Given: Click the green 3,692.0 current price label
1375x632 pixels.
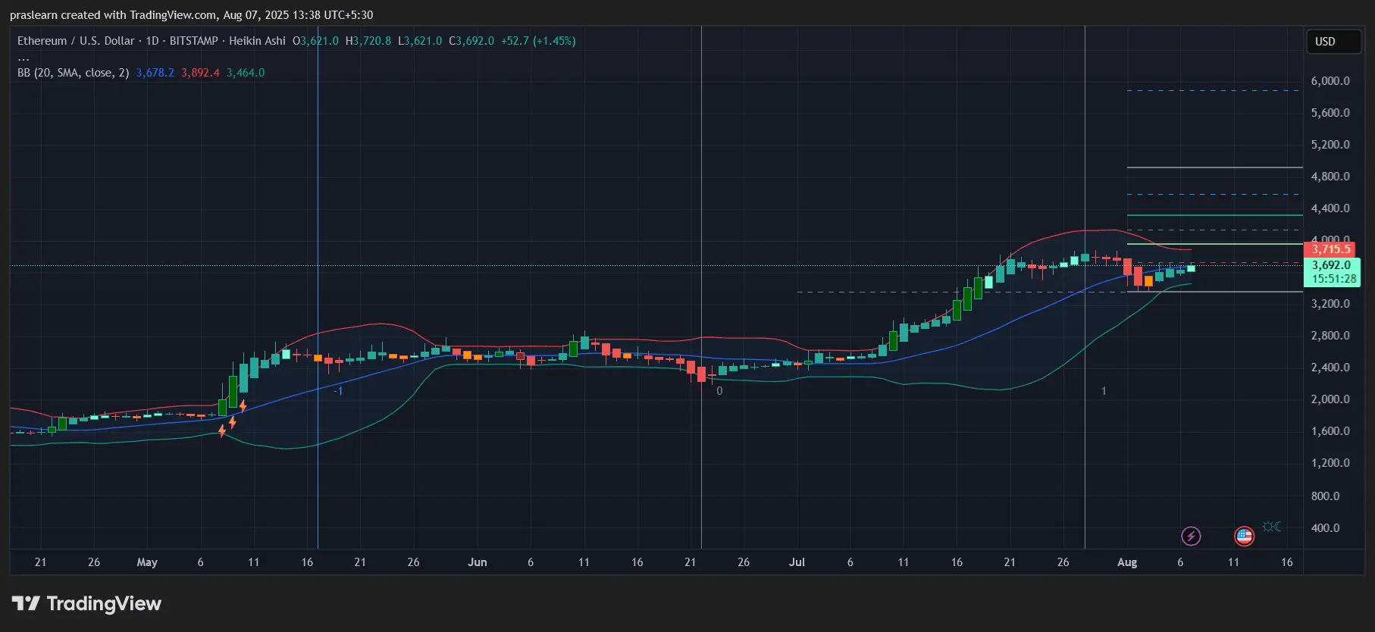Looking at the screenshot, I should [x=1331, y=265].
